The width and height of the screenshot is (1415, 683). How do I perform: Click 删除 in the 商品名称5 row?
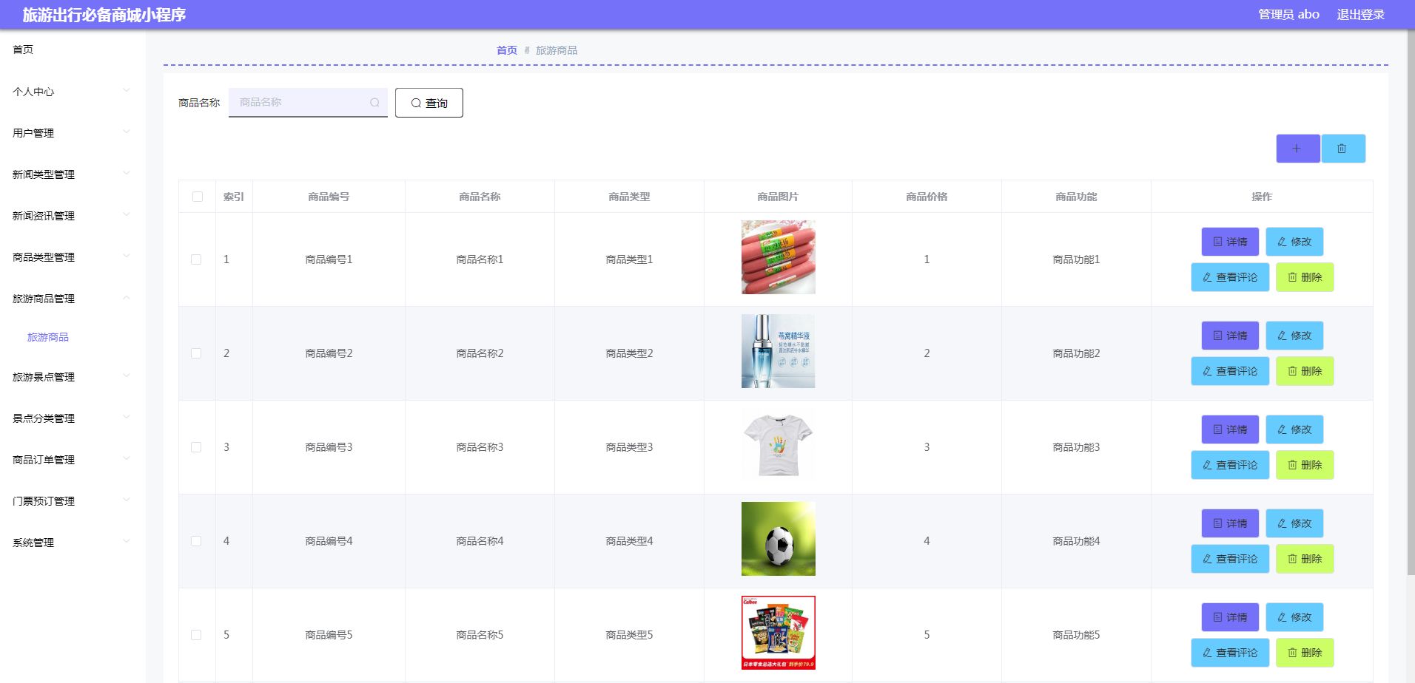pos(1305,653)
